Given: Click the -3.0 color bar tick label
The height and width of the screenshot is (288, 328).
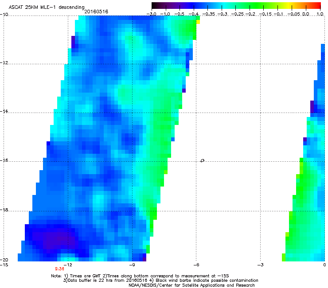Looking at the screenshot, I should (151, 14).
